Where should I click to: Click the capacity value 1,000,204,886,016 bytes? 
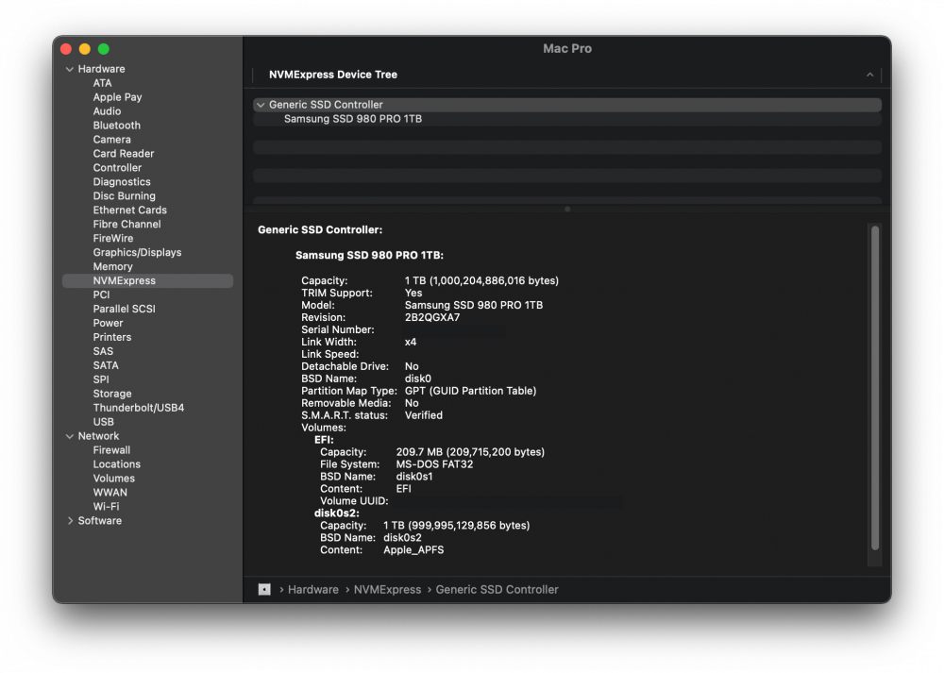pyautogui.click(x=481, y=281)
